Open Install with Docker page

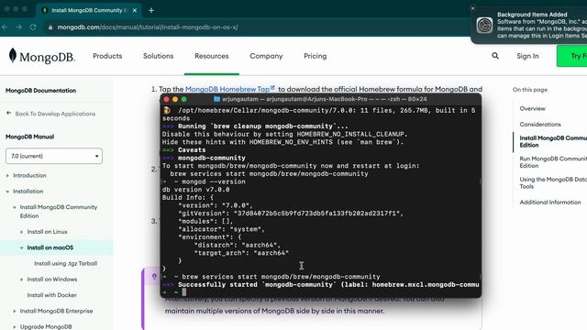[x=51, y=295]
